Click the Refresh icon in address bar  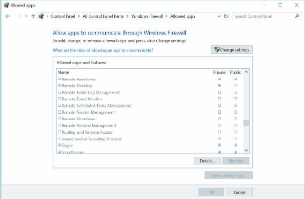pyautogui.click(x=226, y=16)
